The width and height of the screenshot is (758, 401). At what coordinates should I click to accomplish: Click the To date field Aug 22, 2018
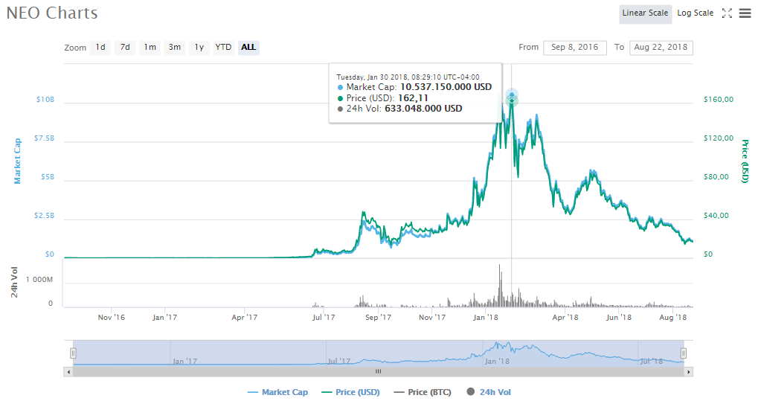(661, 48)
